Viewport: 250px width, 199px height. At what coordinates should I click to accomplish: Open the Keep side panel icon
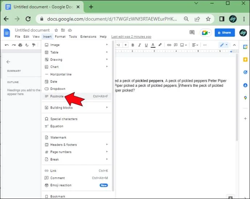(x=245, y=60)
